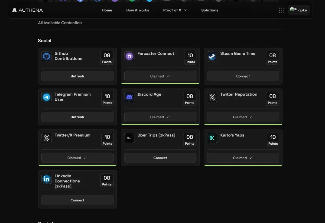Expand the Proof of X dropdown
This screenshot has width=325, height=223.
click(x=175, y=10)
